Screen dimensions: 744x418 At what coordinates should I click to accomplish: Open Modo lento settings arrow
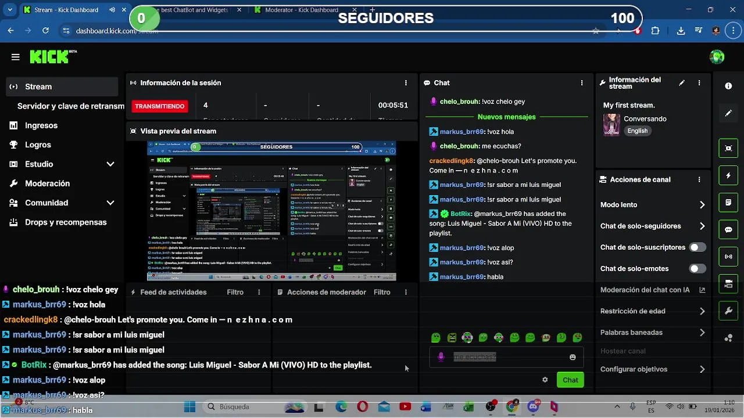(702, 205)
